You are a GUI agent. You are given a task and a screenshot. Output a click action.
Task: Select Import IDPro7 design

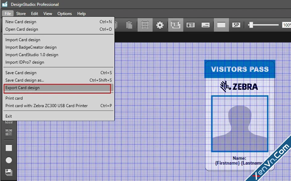(58, 62)
